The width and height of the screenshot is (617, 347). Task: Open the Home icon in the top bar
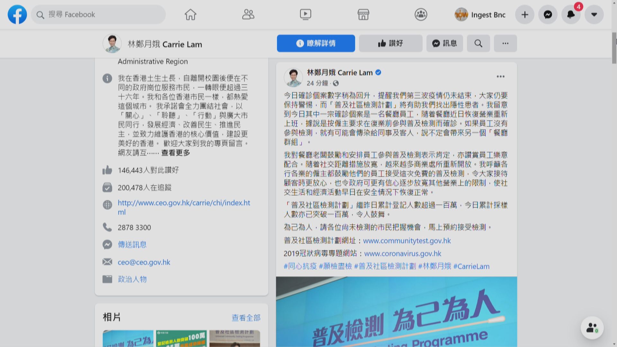click(190, 14)
